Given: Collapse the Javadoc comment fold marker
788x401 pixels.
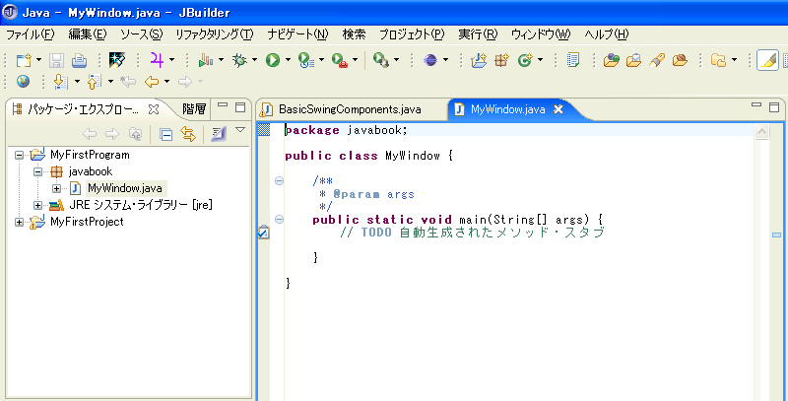Looking at the screenshot, I should coord(279,180).
